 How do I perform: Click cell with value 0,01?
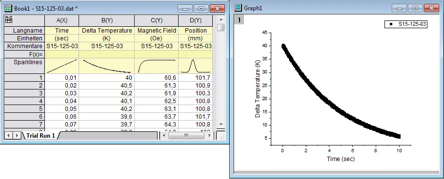[x=62, y=78]
